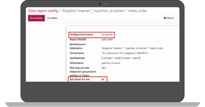Click the Dateiname field label
The height and width of the screenshot is (107, 205).
click(76, 48)
